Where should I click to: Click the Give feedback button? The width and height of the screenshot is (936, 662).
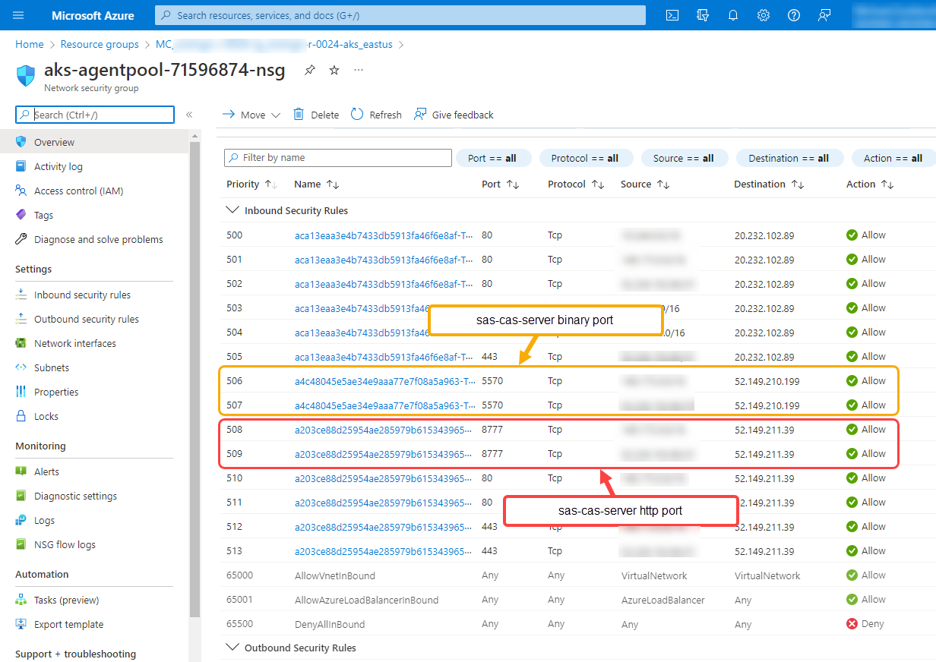pos(454,114)
